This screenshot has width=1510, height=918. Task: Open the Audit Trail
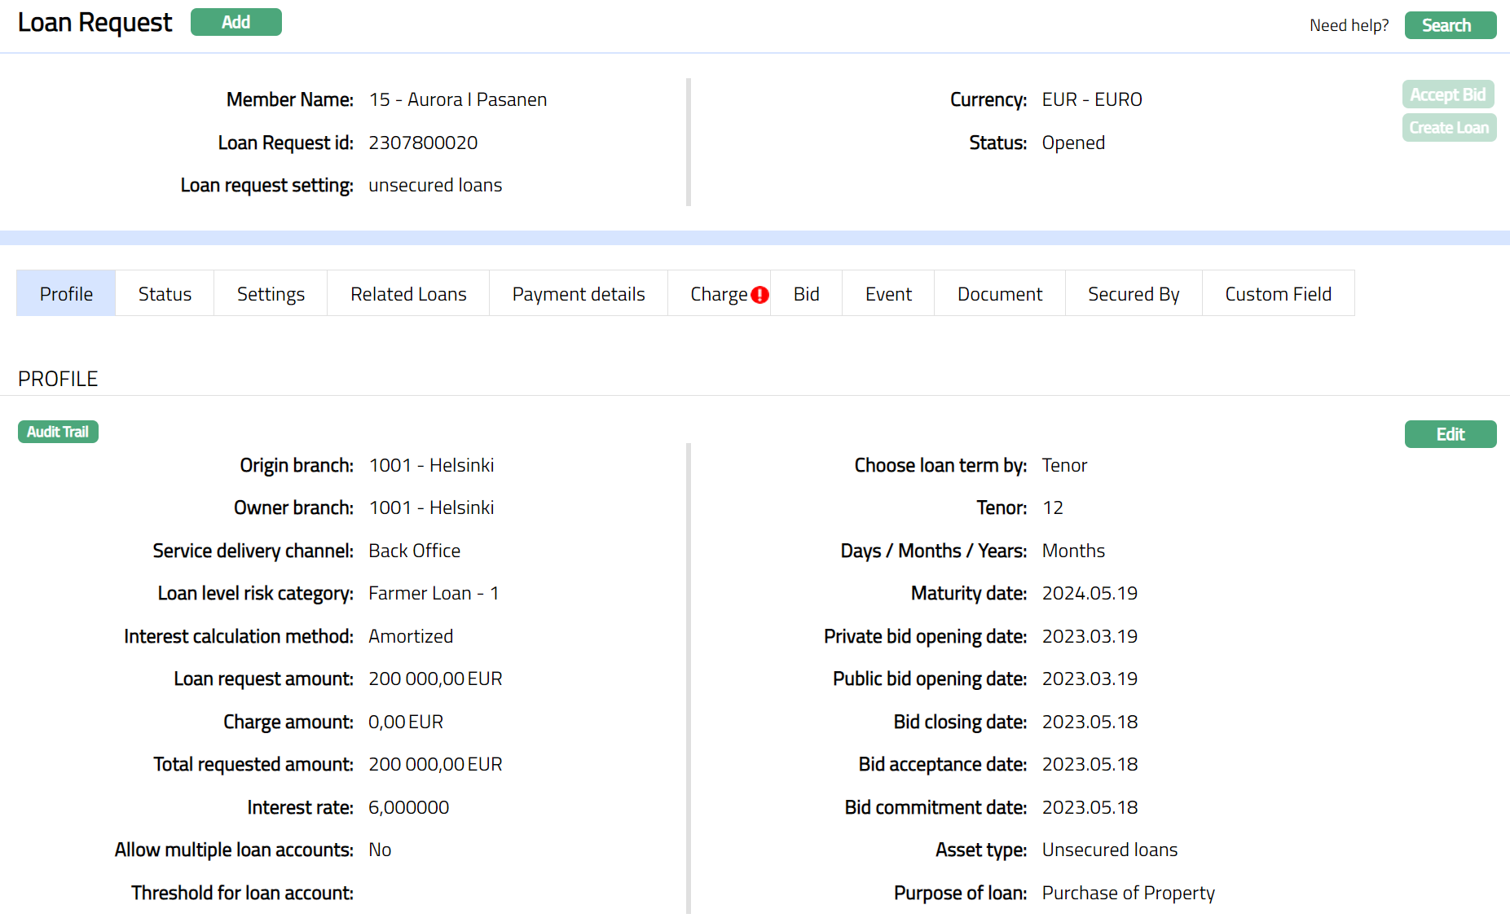[x=58, y=432]
